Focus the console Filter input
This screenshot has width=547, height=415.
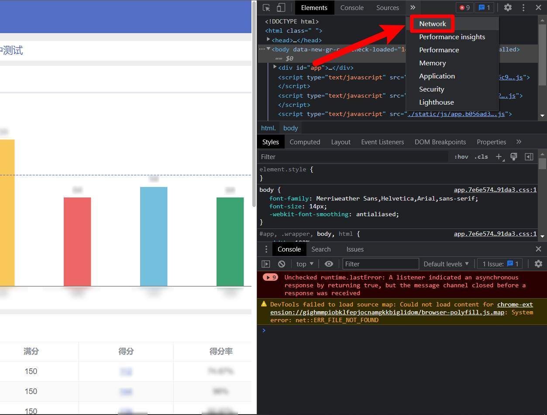coord(381,264)
